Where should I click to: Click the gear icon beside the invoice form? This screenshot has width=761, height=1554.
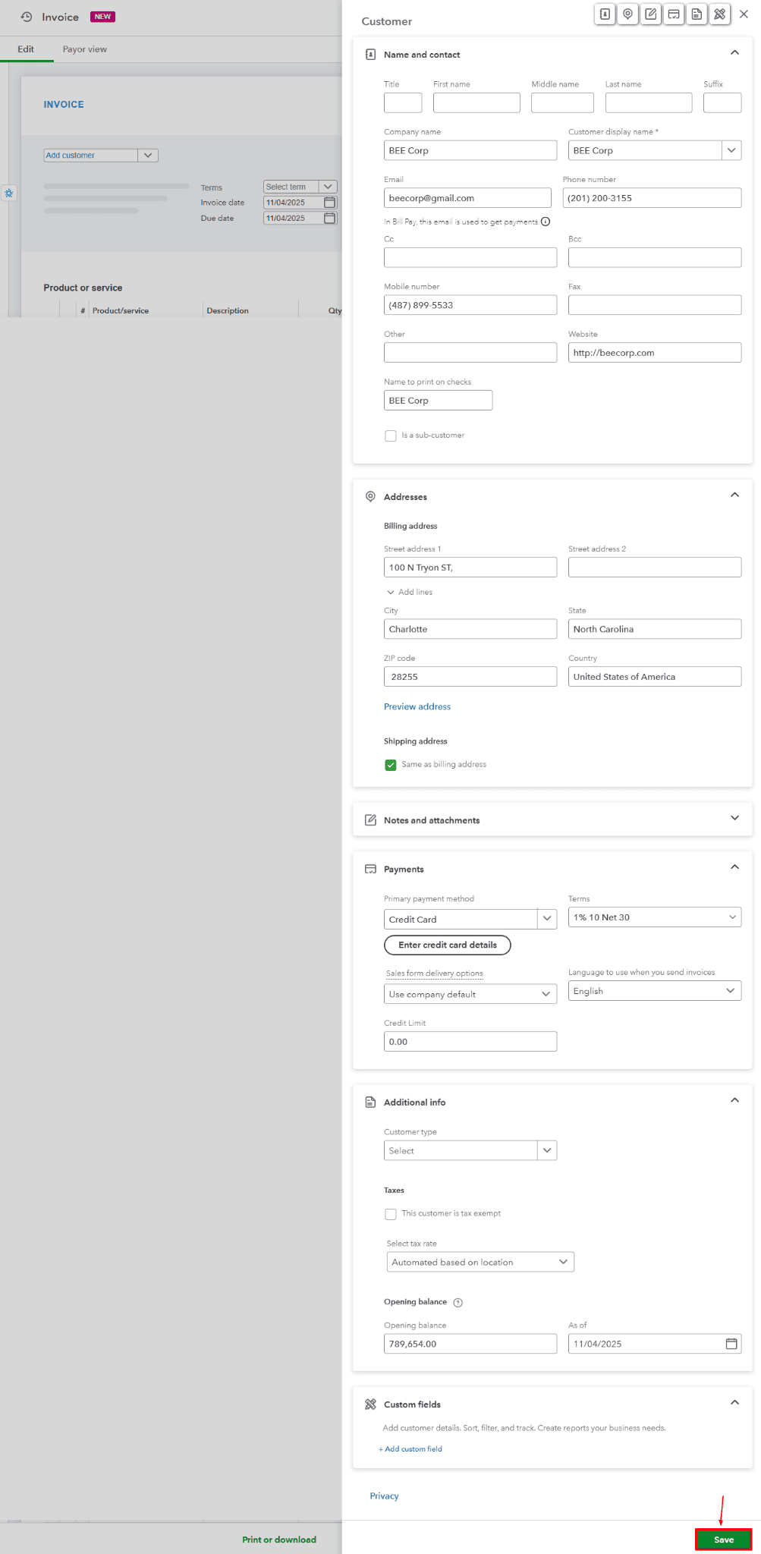click(9, 193)
